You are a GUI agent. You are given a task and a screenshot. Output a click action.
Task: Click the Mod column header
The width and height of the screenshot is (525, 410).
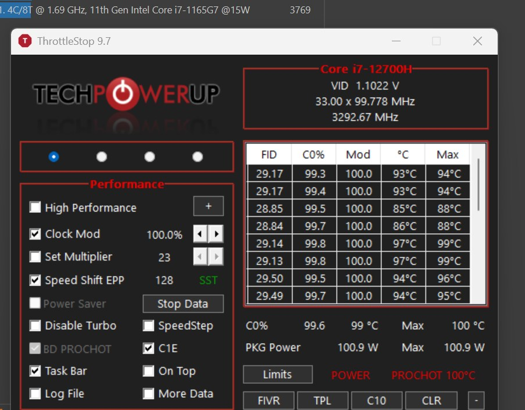click(358, 155)
